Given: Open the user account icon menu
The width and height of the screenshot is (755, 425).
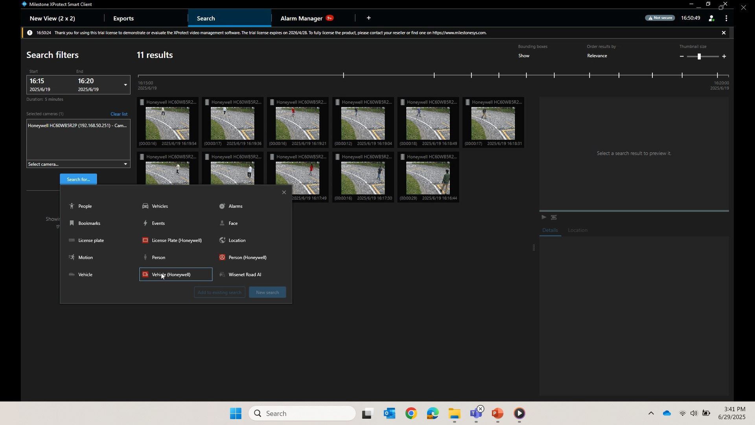Looking at the screenshot, I should (711, 18).
